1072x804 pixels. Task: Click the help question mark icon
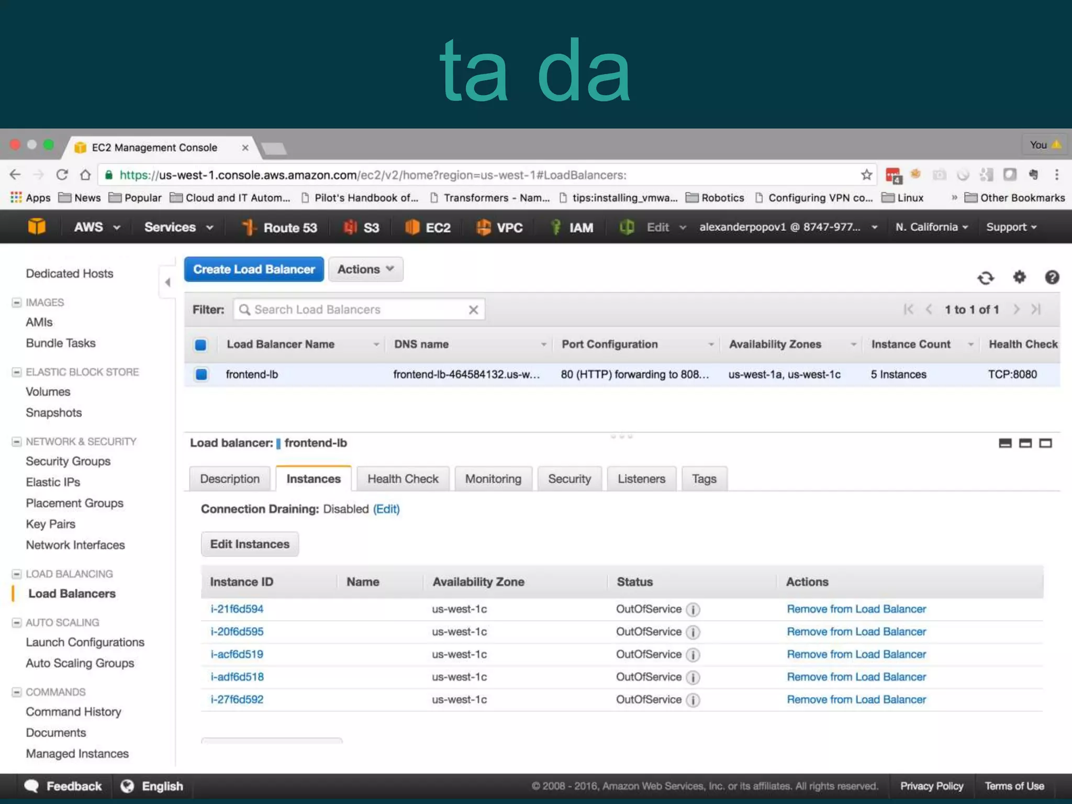pyautogui.click(x=1052, y=277)
